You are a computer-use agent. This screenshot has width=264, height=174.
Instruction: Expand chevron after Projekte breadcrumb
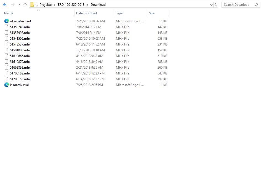pos(55,5)
